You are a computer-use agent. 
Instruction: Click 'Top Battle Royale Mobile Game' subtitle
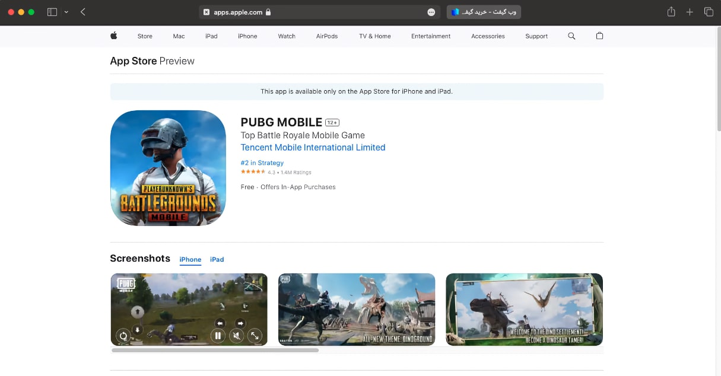click(x=303, y=135)
